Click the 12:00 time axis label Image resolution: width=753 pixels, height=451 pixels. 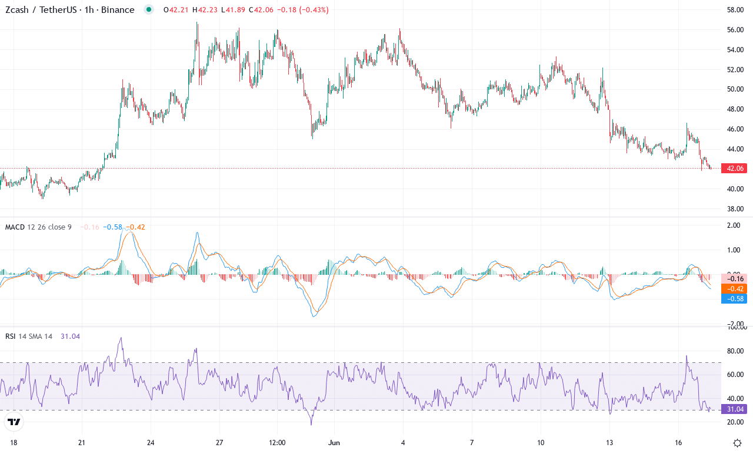point(276,442)
